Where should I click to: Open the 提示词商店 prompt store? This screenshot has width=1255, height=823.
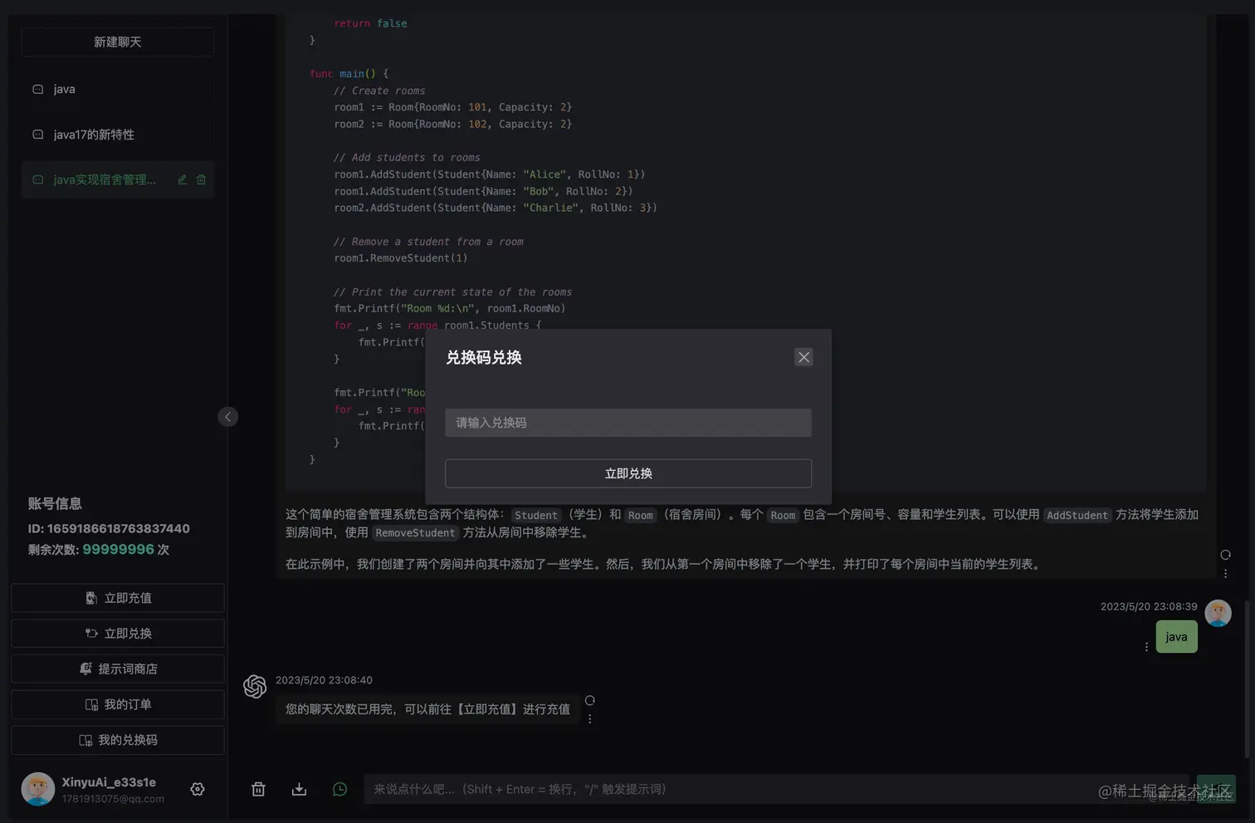point(117,669)
